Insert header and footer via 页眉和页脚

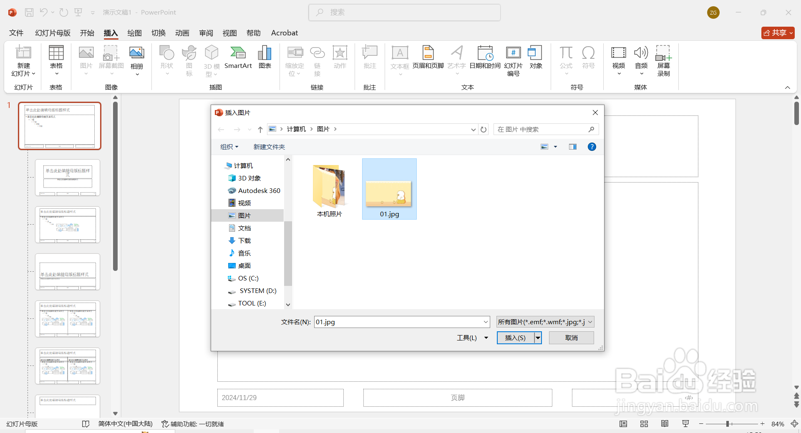(428, 58)
